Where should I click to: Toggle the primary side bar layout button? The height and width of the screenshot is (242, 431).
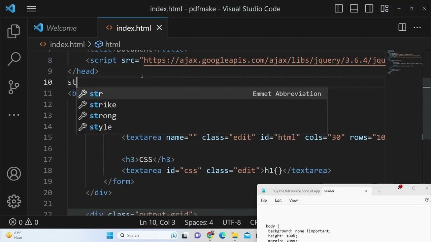(x=339, y=9)
